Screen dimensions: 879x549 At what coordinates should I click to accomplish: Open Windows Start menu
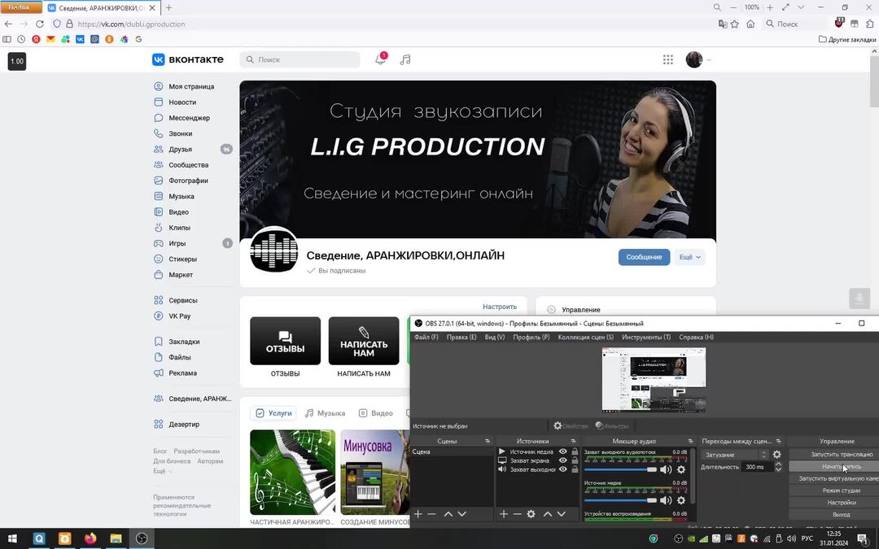coord(12,538)
